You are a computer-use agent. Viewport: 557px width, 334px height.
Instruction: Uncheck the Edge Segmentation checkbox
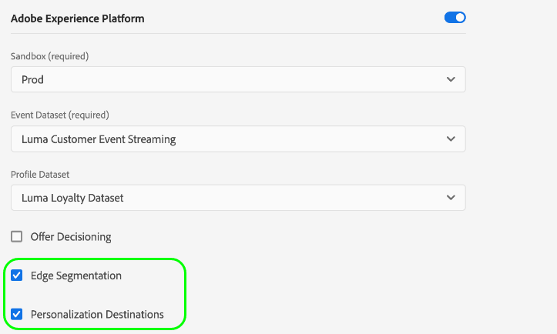coord(17,276)
